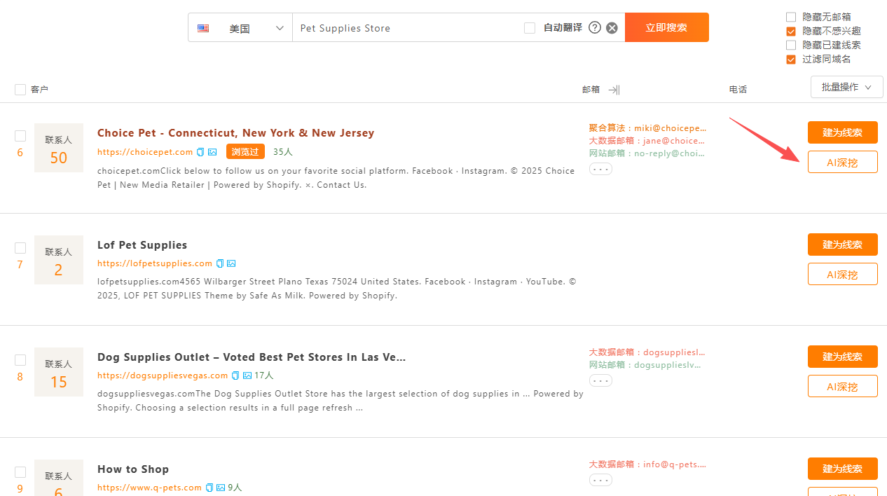Viewport: 887px width, 496px height.
Task: Click the 大数据邮箱 dogsuppliesl... email
Action: [x=647, y=352]
